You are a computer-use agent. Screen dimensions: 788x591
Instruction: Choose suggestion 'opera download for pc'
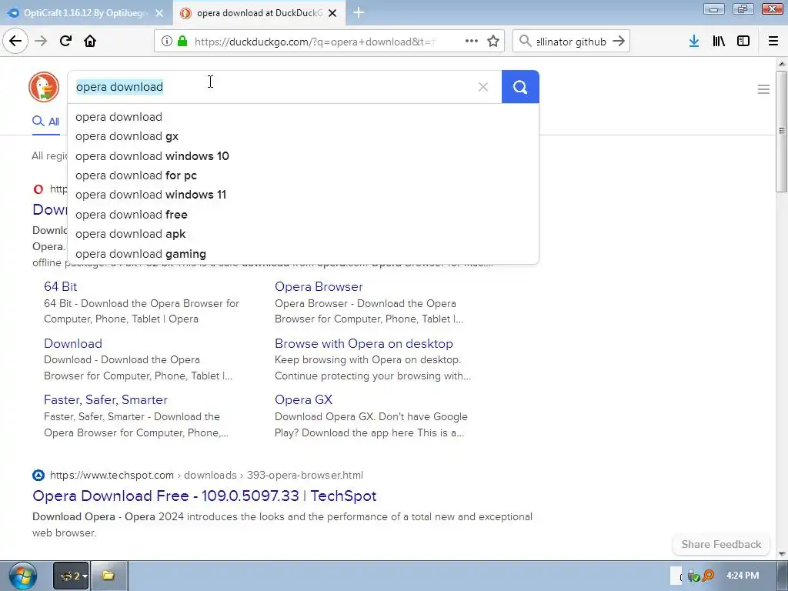pyautogui.click(x=303, y=175)
